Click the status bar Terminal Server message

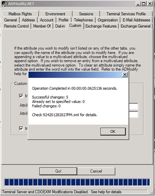(x=62, y=192)
